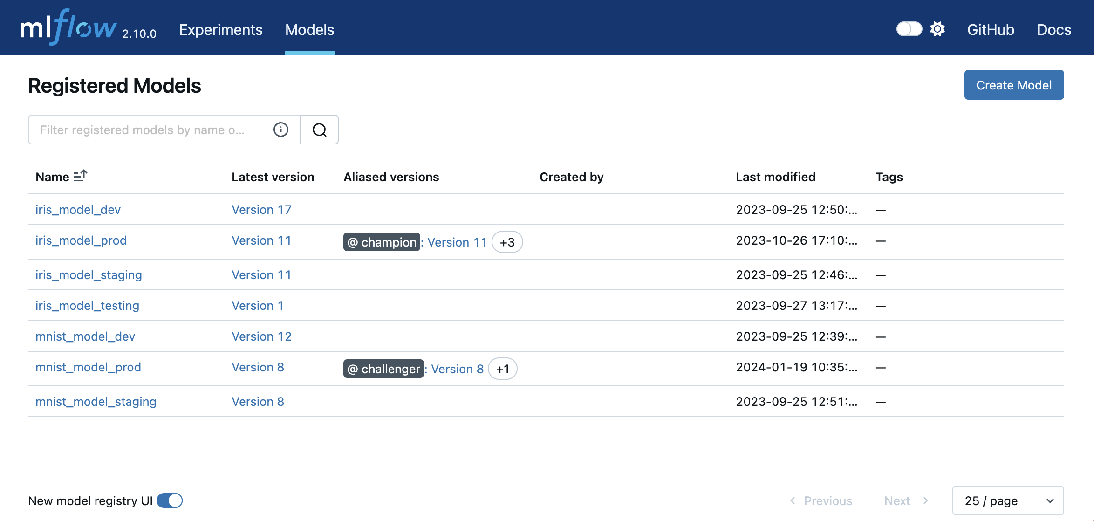Click the champion alias tag

pos(381,242)
